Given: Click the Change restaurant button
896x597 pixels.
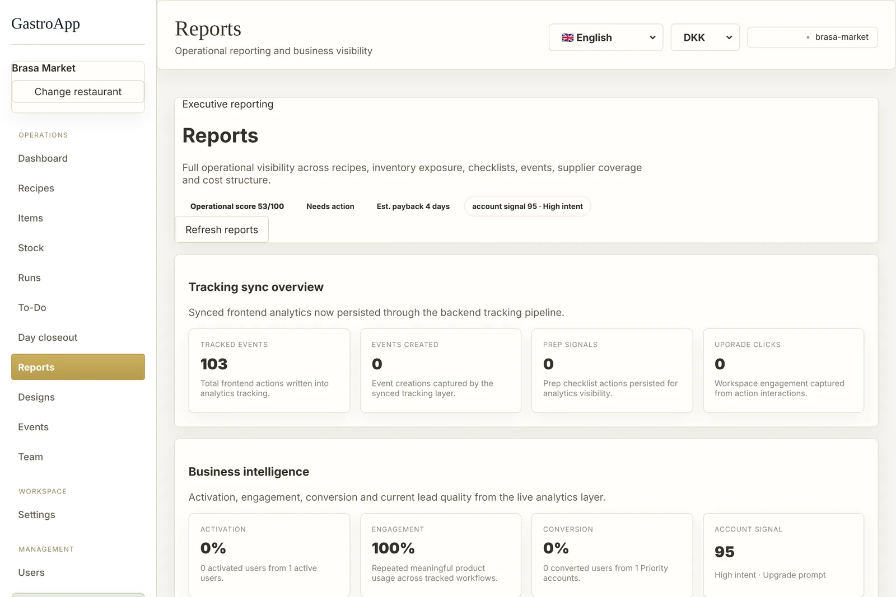Looking at the screenshot, I should tap(78, 92).
